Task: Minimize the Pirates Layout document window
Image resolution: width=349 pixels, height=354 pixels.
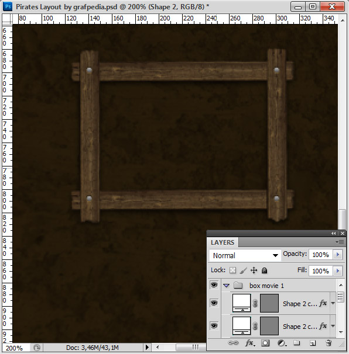Action: (298, 7)
